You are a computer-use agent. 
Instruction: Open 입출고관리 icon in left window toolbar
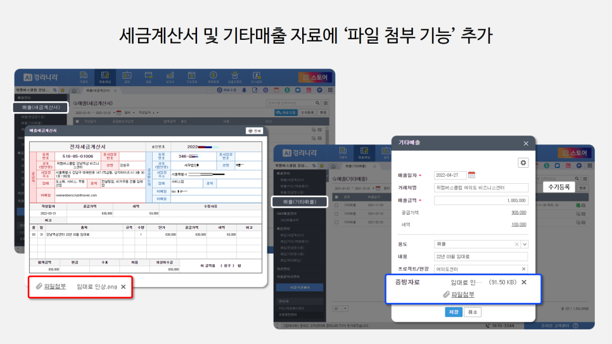[x=234, y=77]
